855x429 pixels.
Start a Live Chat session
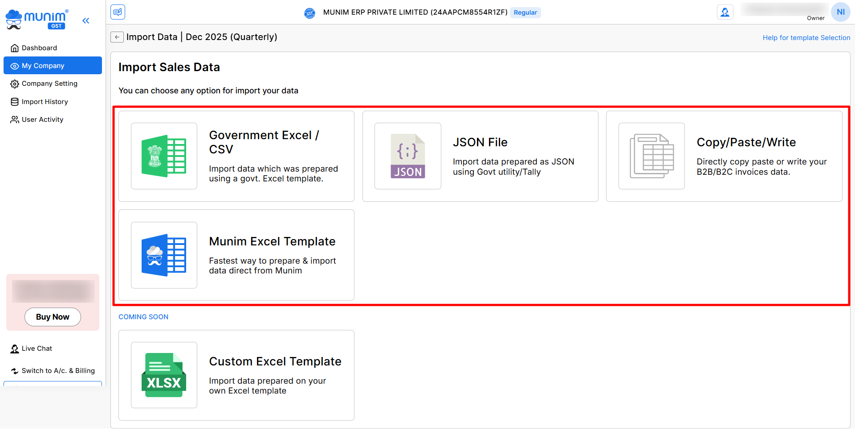[x=37, y=349]
